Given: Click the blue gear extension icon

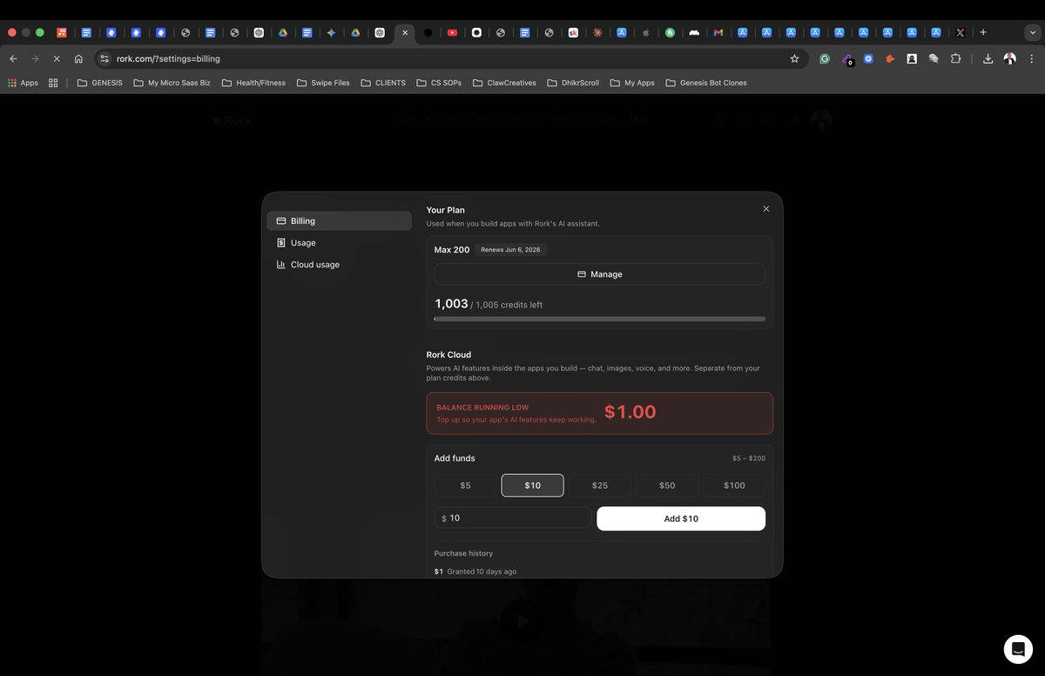Looking at the screenshot, I should tap(868, 58).
